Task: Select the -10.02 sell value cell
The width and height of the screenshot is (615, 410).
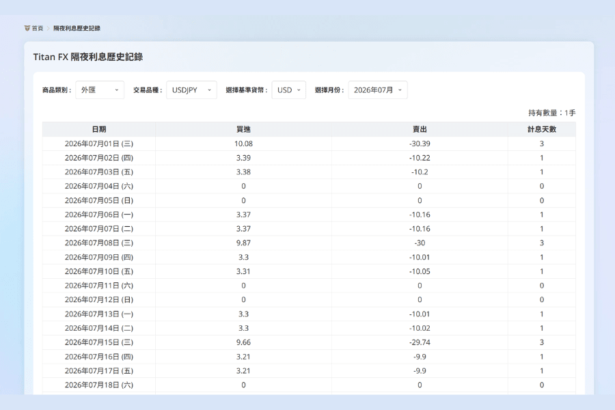Action: (420, 328)
